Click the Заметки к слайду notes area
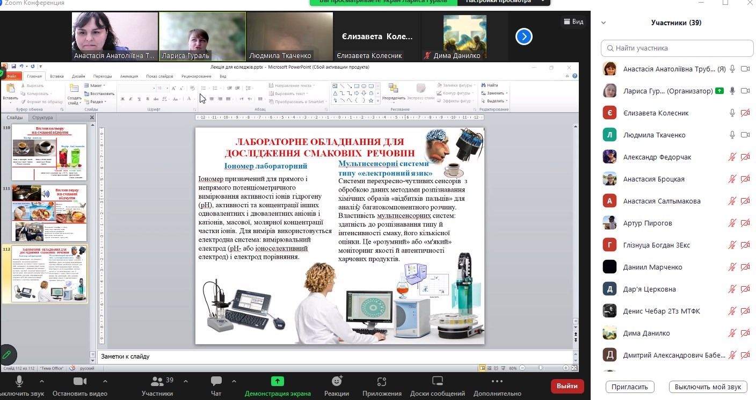 click(336, 357)
